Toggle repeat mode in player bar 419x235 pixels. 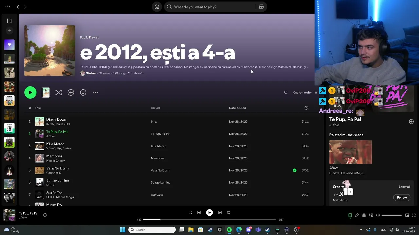pos(229,212)
